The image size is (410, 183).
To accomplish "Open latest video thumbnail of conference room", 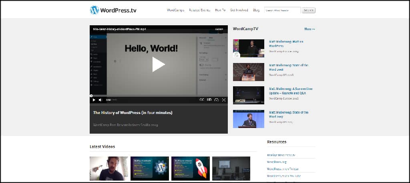I will pyautogui.click(x=231, y=169).
